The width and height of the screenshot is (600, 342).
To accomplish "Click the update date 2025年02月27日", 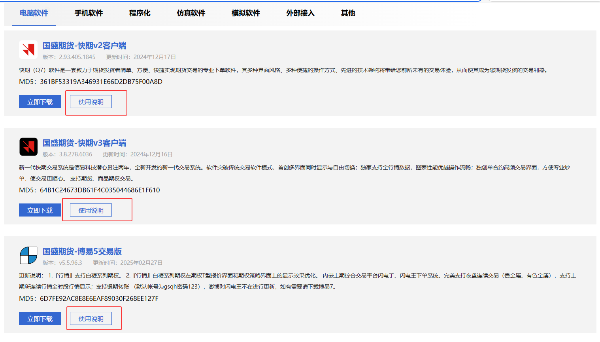I will pos(142,263).
